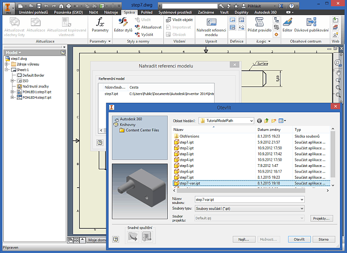This screenshot has width=347, height=253.
Task: Switch to Umístění pohledů tab
Action: [x=33, y=12]
